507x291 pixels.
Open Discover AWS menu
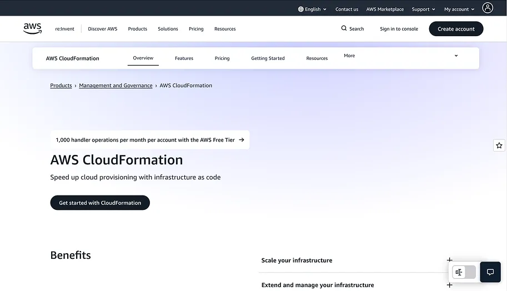click(103, 29)
